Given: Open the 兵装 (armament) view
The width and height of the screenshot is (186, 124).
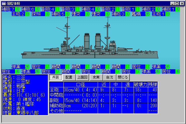Looking at the screenshot, I should 55,78.
